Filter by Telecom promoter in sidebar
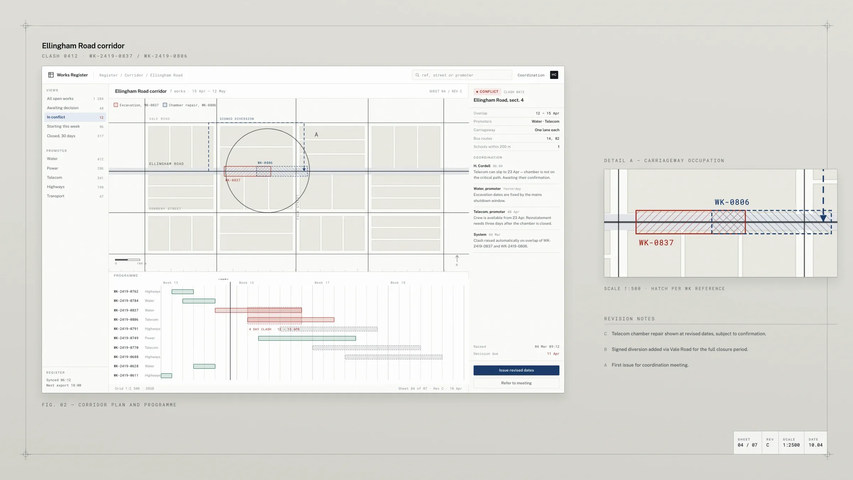Screen dimensions: 853x480 point(75,177)
